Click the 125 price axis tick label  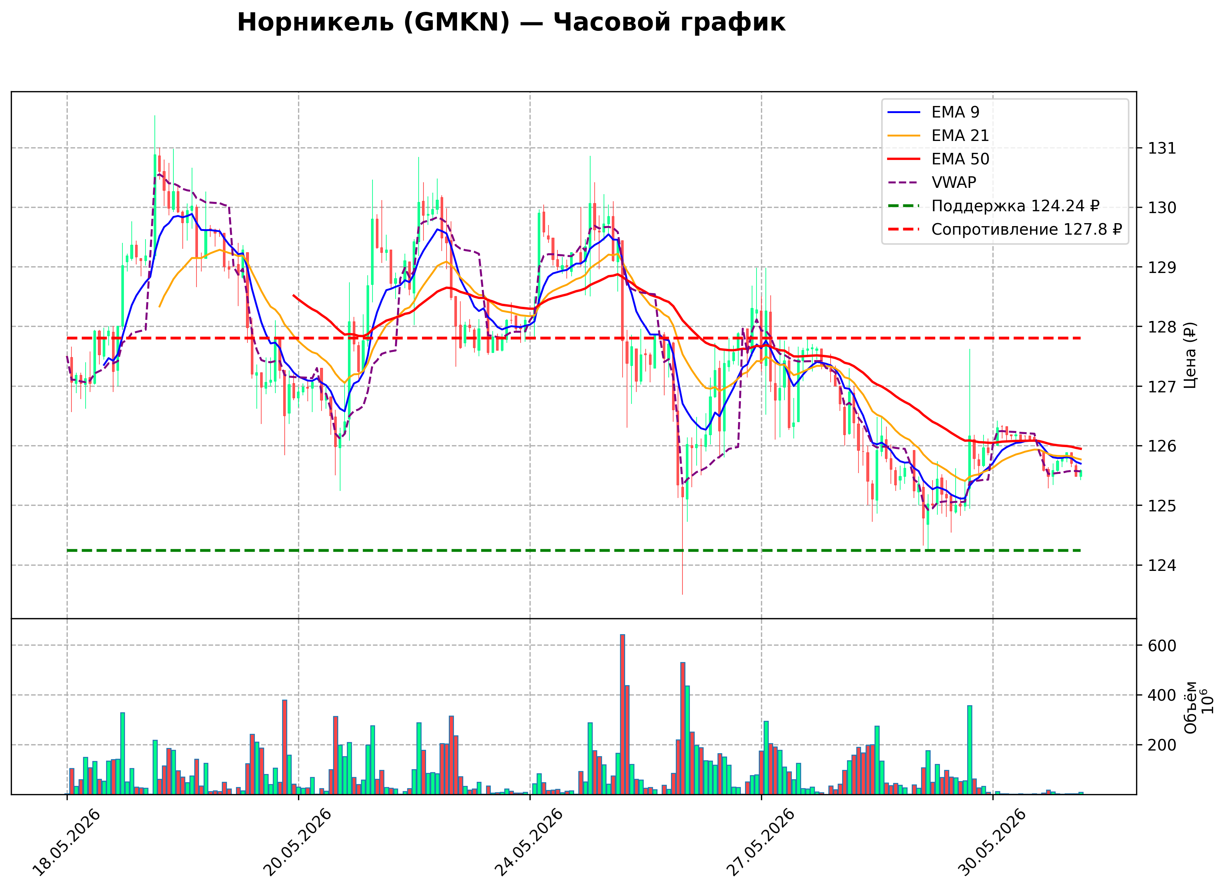pos(1162,506)
